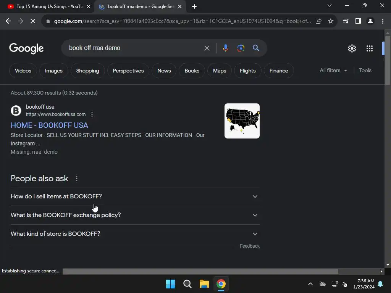The width and height of the screenshot is (391, 293).
Task: Click the muted volume tray icon
Action: click(x=345, y=284)
